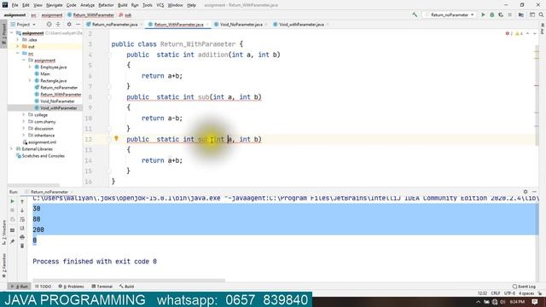This screenshot has height=307, width=546.
Task: Open Run panel settings gear
Action: tap(526, 192)
